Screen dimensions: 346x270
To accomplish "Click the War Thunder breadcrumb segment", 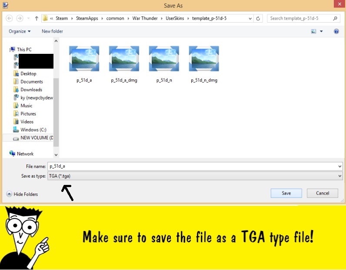I will pyautogui.click(x=145, y=18).
